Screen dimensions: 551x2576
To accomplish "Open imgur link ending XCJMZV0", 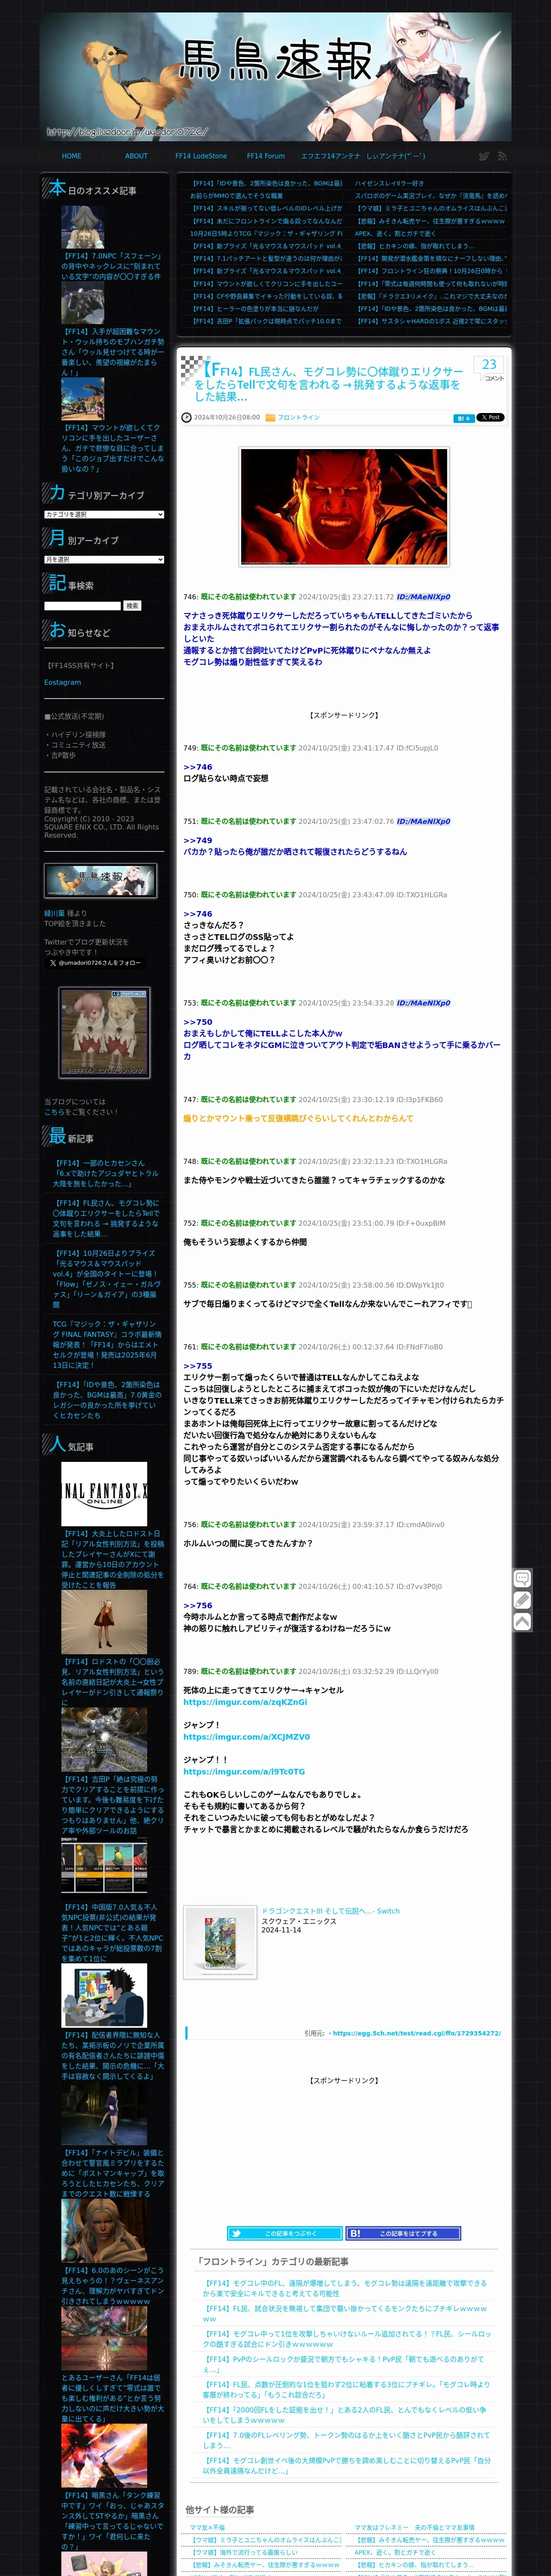I will (x=246, y=1737).
